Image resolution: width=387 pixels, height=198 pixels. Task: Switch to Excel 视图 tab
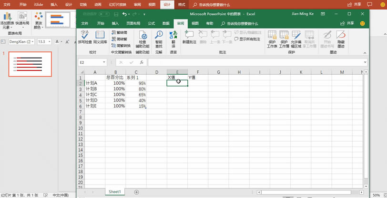click(195, 23)
